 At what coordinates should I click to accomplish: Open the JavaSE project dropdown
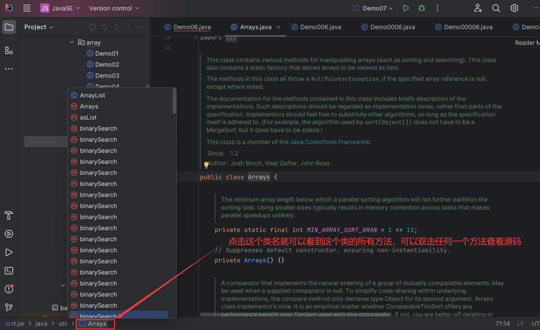pyautogui.click(x=60, y=8)
